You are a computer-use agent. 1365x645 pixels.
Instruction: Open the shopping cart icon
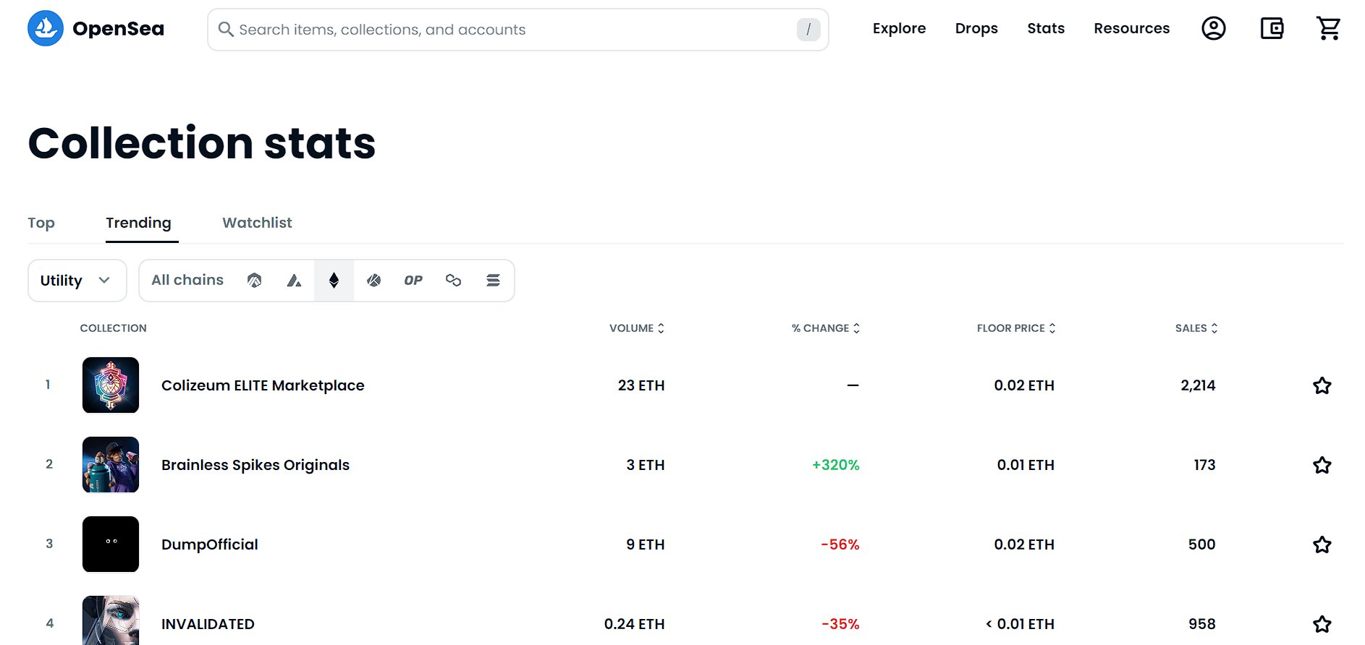[x=1328, y=28]
